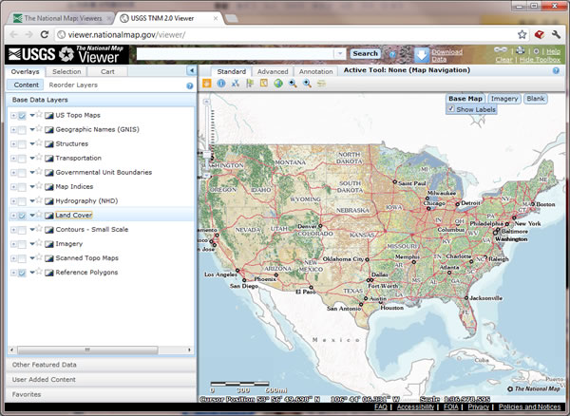Image resolution: width=570 pixels, height=416 pixels.
Task: Open help icon in Content panel
Action: click(x=190, y=85)
